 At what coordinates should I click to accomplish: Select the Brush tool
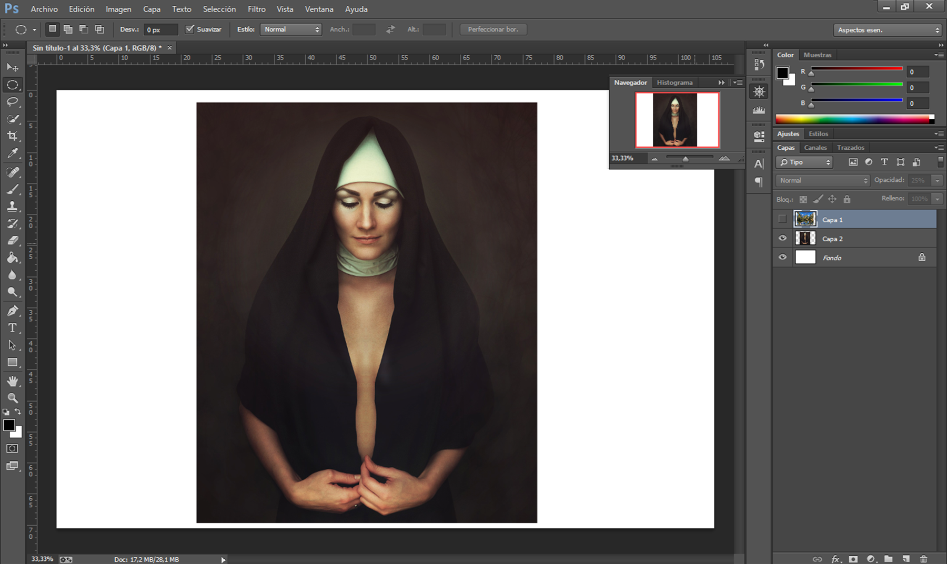point(13,189)
